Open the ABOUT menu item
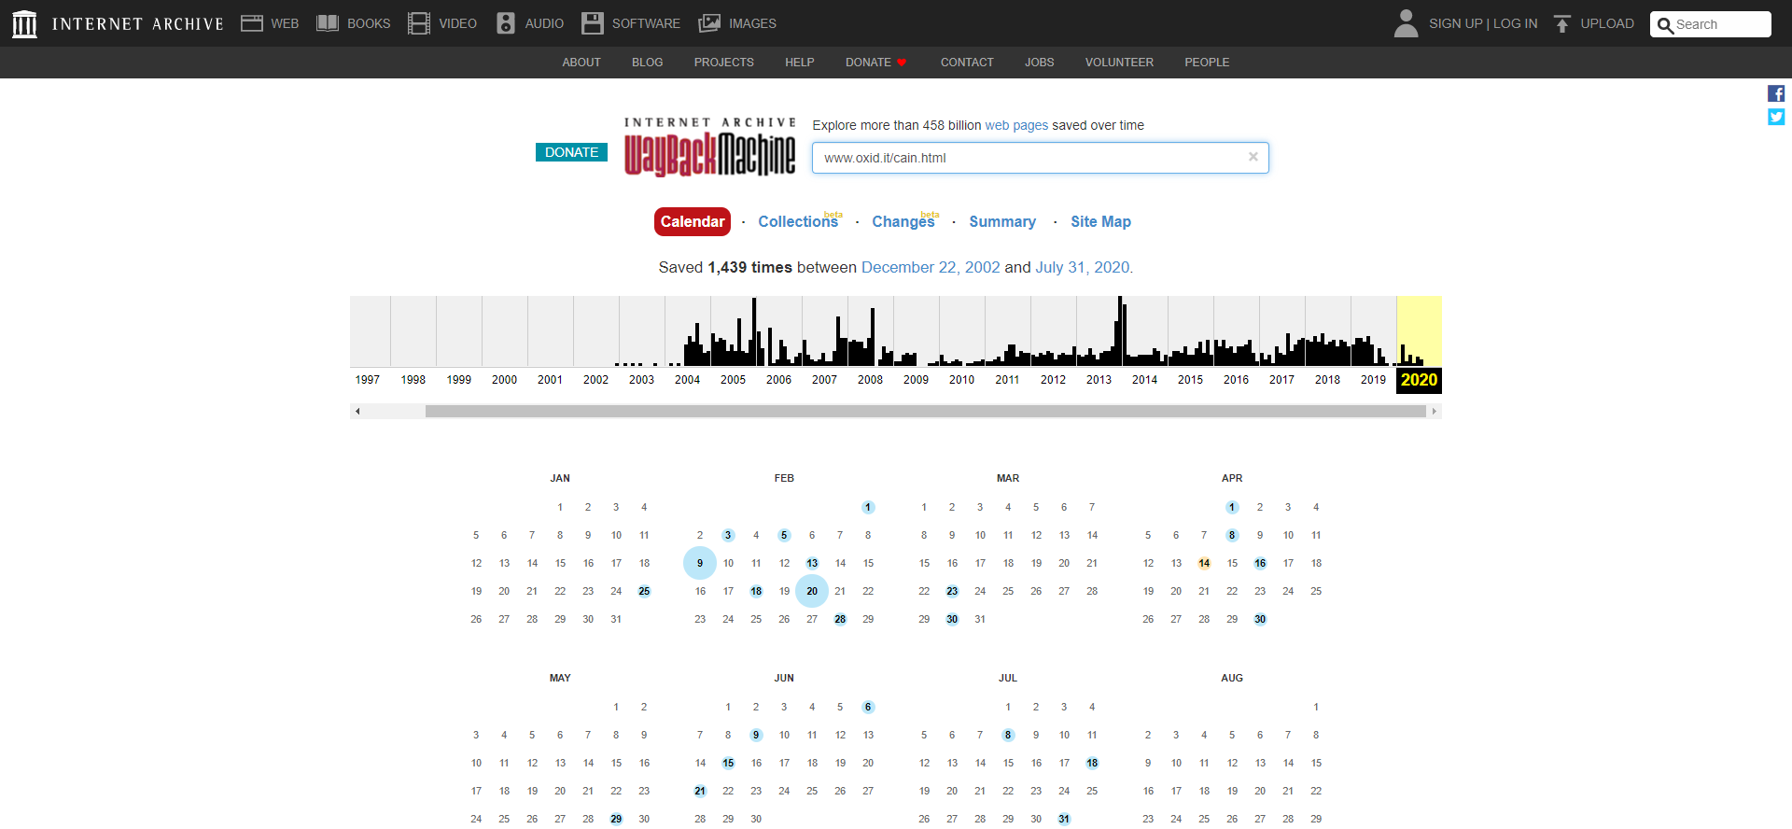 (x=581, y=63)
